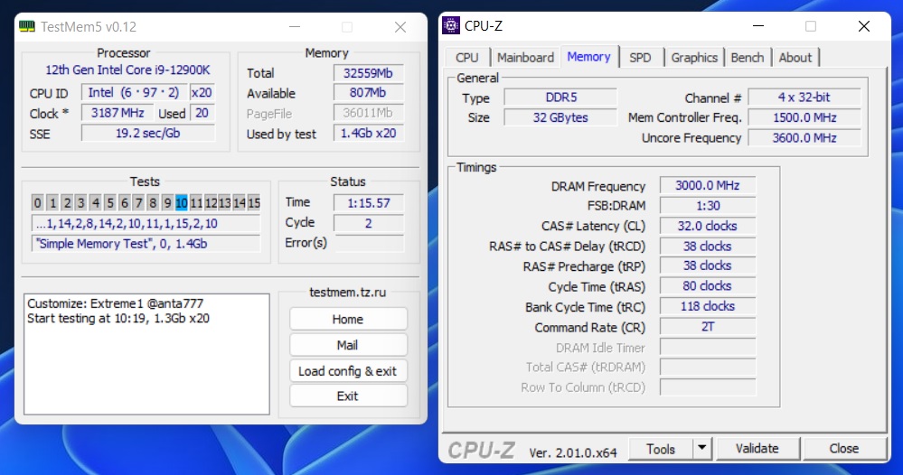Click the FSB:DRAM value 1:30
Viewport: 903px width, 475px height.
coord(708,205)
